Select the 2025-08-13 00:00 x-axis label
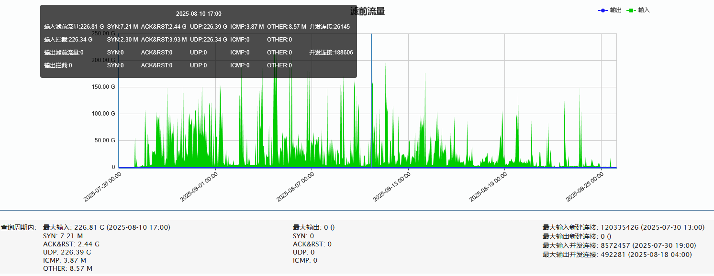The image size is (714, 276). pos(392,187)
